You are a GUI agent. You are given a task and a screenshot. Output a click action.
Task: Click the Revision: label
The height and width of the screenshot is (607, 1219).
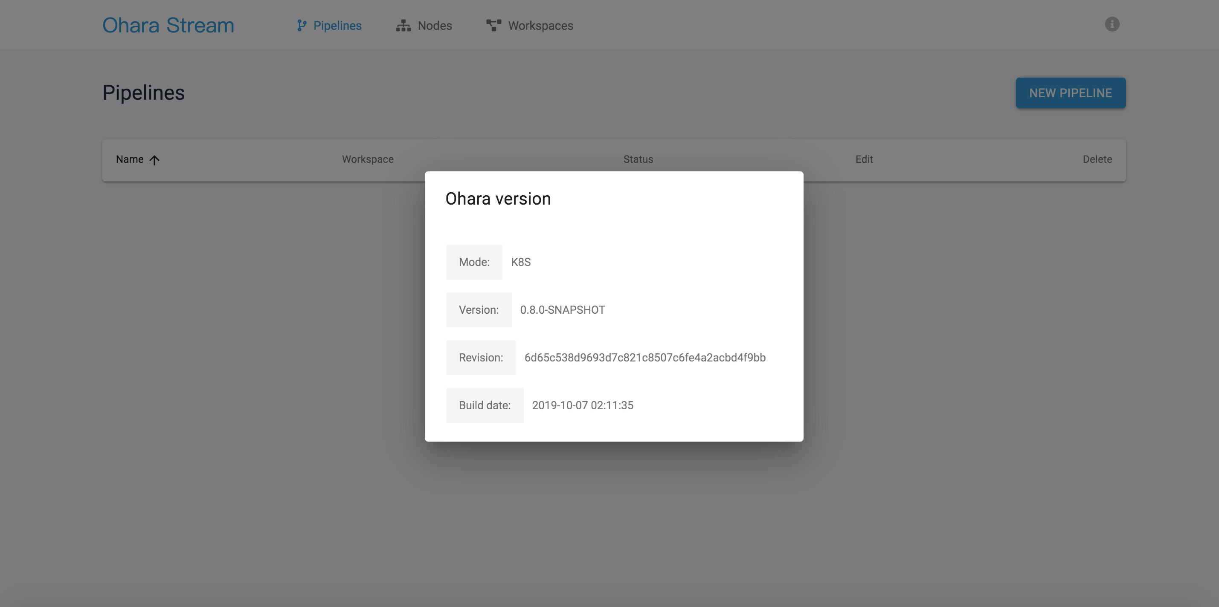[481, 358]
